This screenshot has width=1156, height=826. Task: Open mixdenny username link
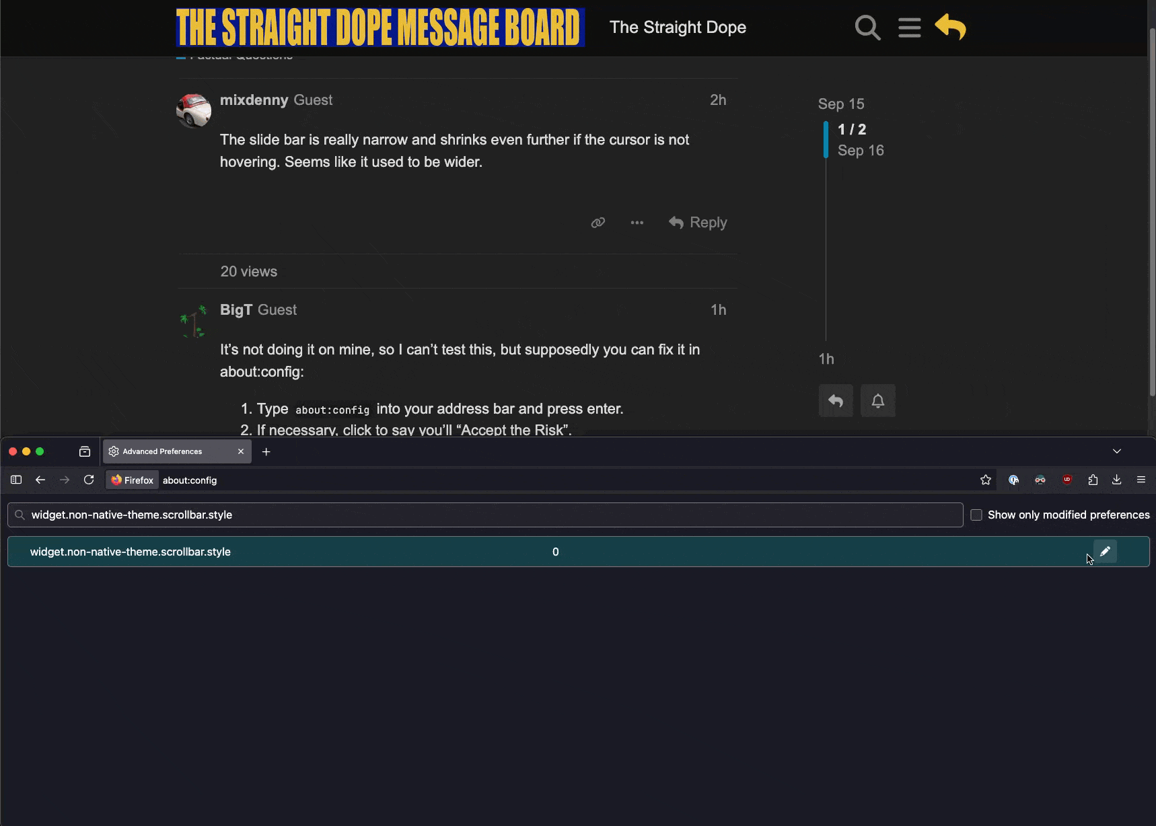(254, 100)
